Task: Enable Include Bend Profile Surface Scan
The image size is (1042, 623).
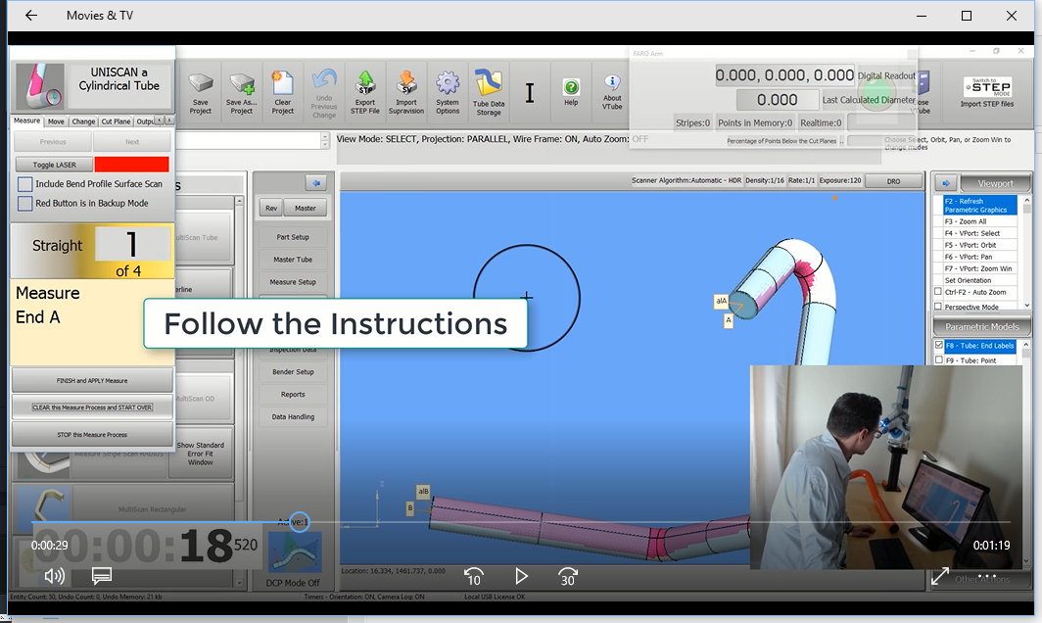Action: [24, 184]
